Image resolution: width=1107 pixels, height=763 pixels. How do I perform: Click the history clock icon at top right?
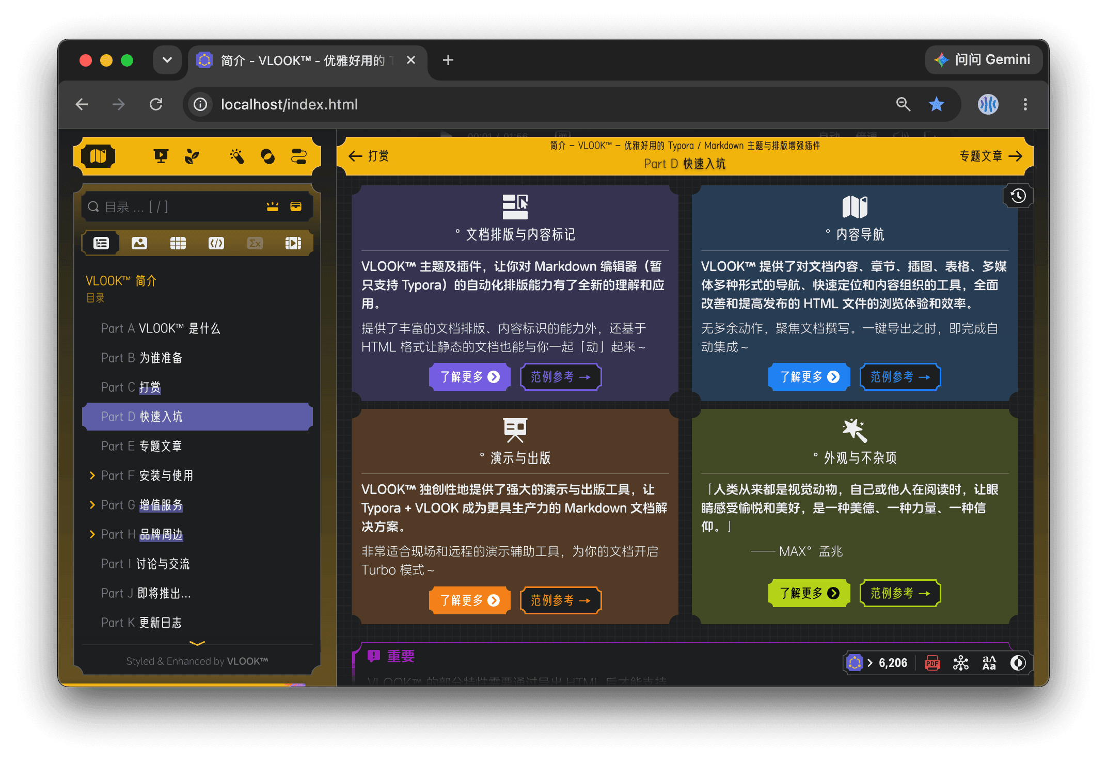(x=1018, y=196)
